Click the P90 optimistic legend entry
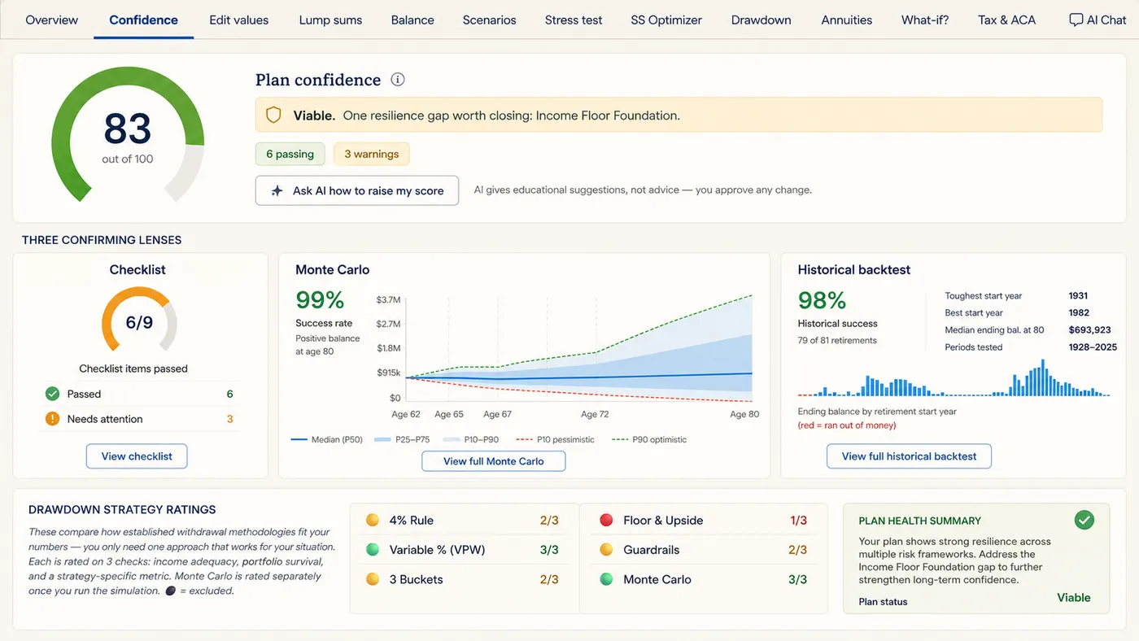 click(649, 439)
